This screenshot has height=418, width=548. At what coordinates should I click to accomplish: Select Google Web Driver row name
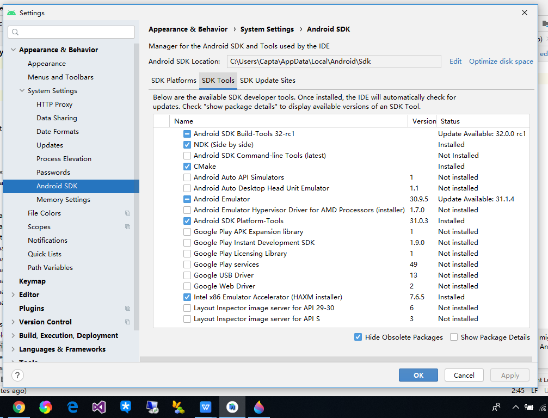[x=224, y=286]
